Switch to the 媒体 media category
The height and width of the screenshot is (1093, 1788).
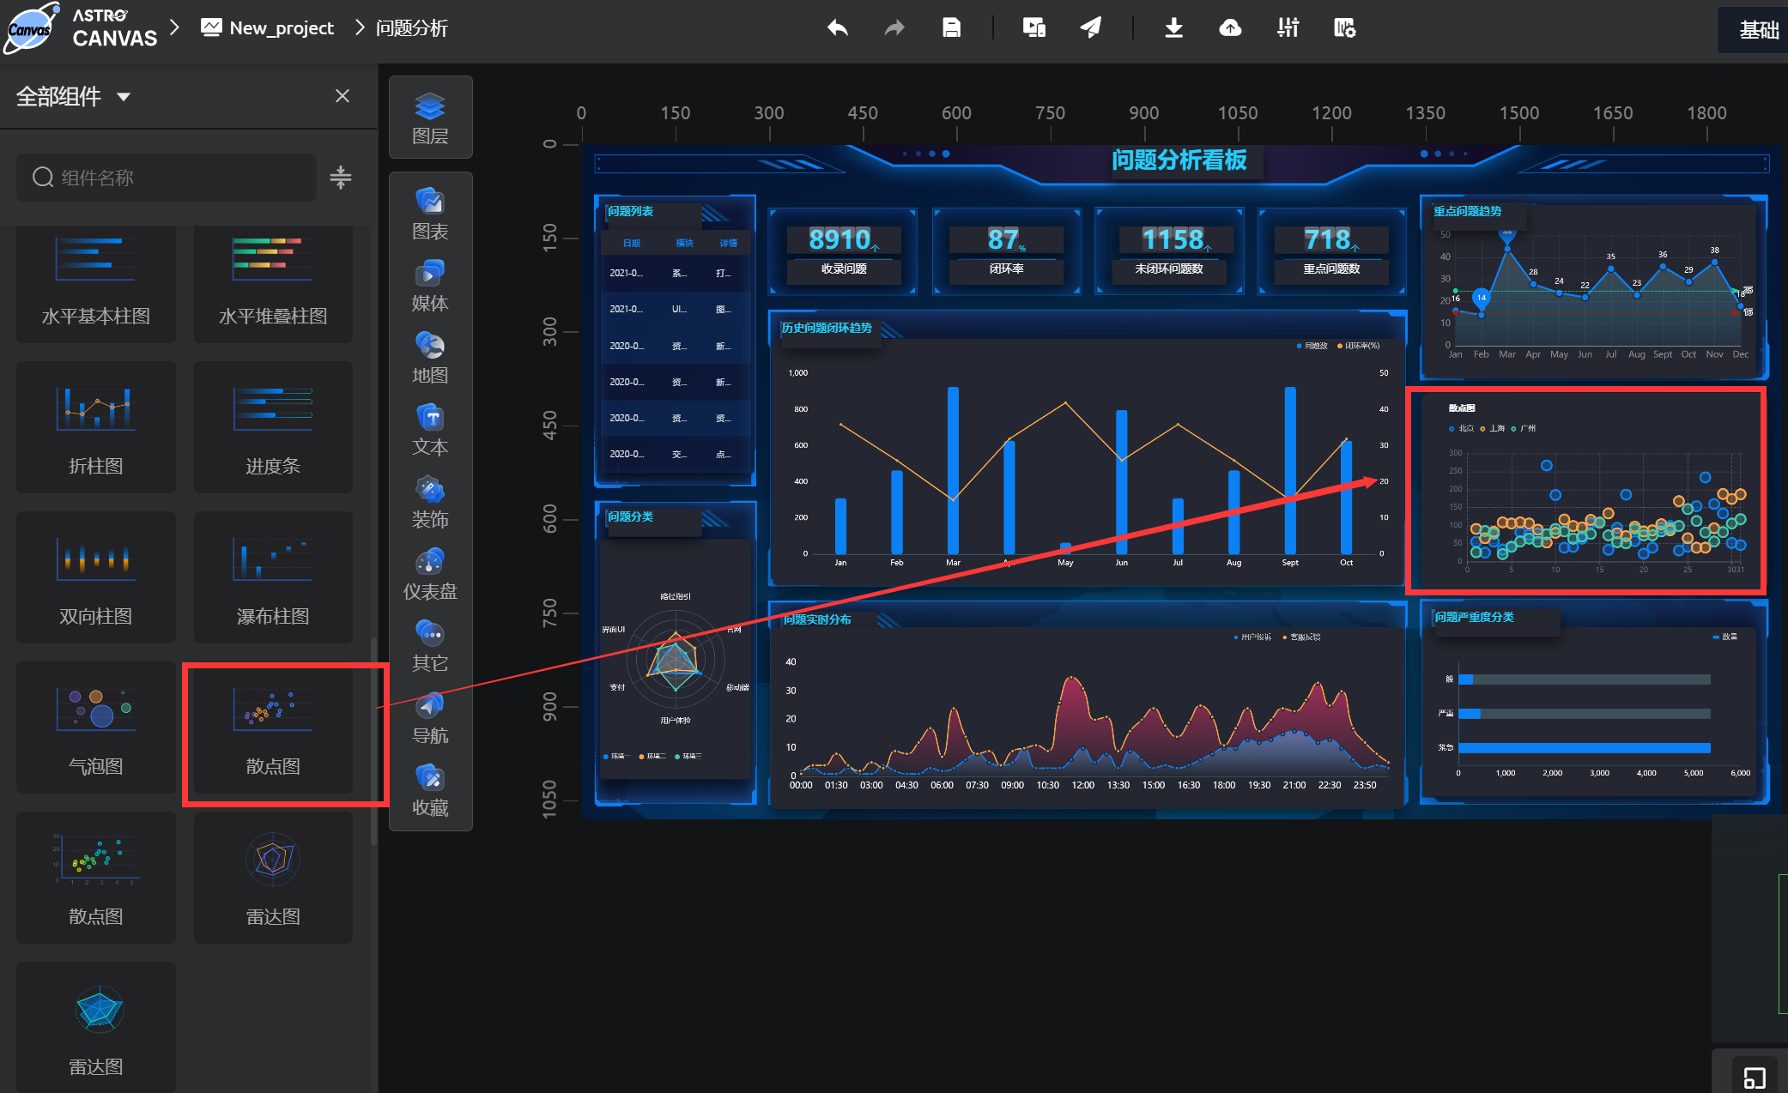[430, 287]
